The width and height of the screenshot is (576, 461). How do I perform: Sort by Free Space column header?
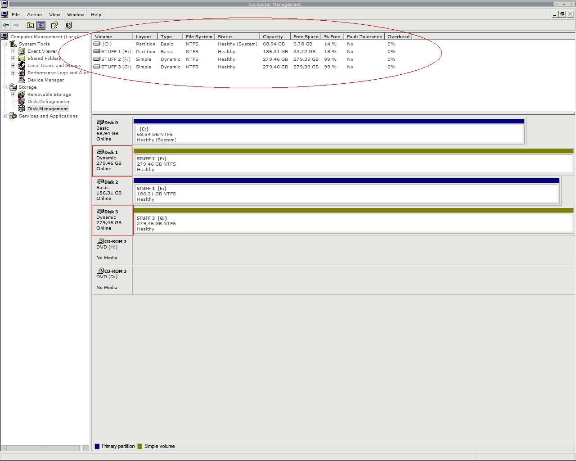[x=306, y=36]
